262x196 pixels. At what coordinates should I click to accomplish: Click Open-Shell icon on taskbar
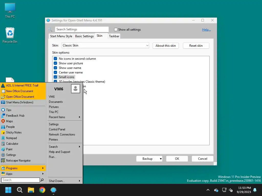(53, 190)
